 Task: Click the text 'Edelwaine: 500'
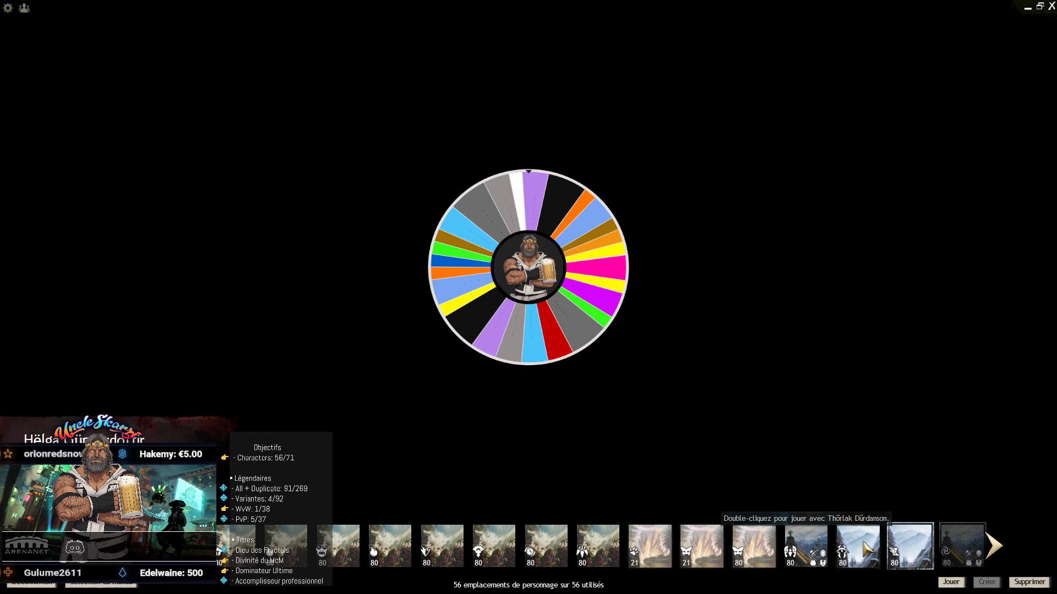171,573
